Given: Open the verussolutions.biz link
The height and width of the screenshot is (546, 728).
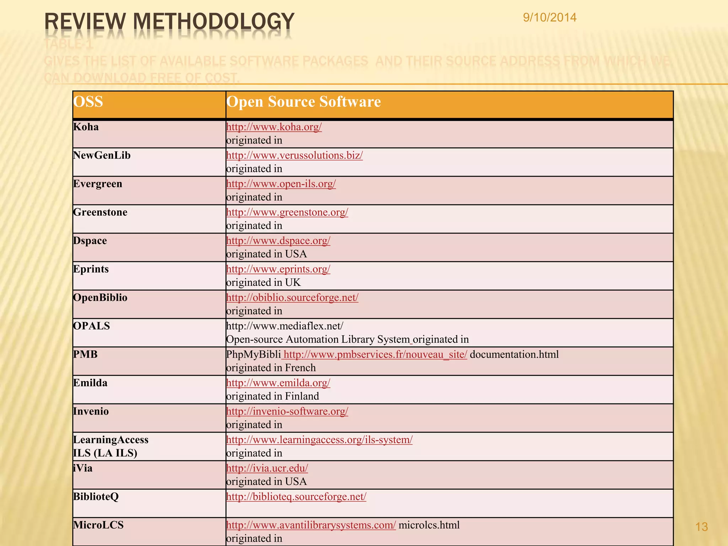Looking at the screenshot, I should click(295, 155).
